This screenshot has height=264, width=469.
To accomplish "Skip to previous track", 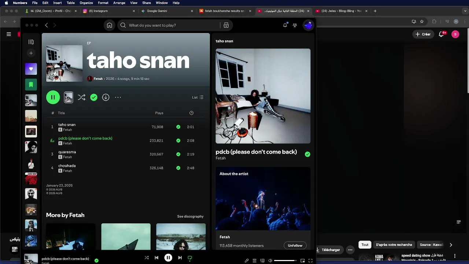I will click(x=156, y=258).
